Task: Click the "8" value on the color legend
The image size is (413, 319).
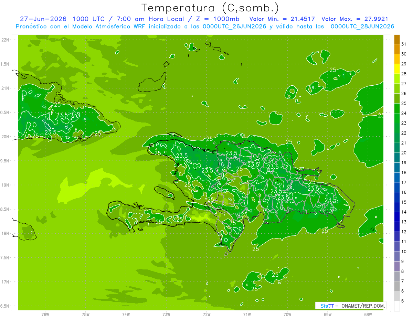Action: pos(403,271)
